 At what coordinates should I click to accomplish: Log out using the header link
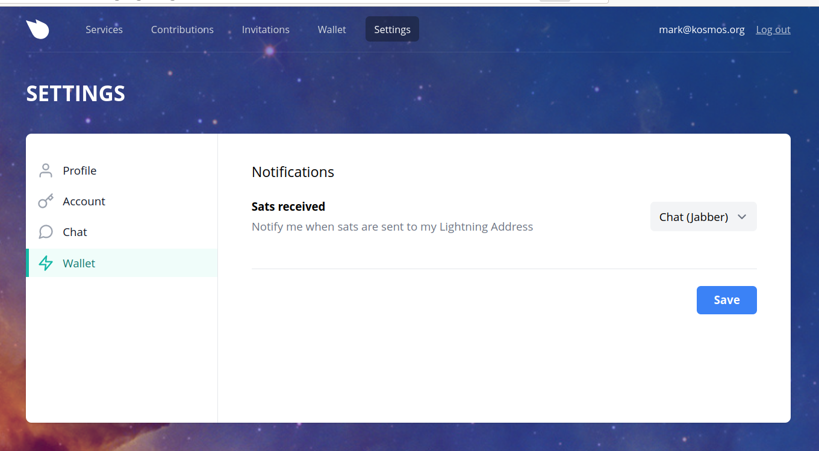(773, 30)
